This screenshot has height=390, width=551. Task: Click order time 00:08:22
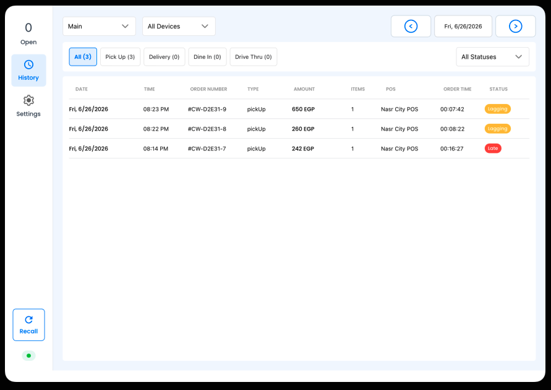pos(452,129)
